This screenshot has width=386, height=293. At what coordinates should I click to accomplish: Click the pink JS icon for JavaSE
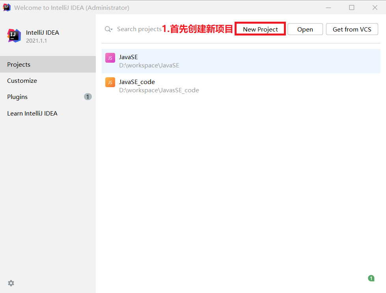(x=110, y=58)
